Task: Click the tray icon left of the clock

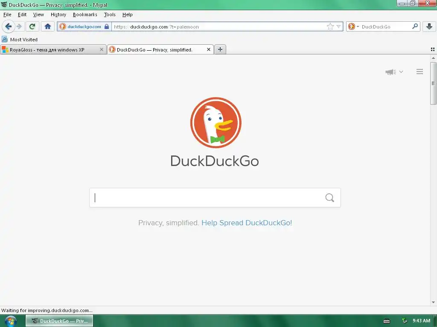Action: 405,321
